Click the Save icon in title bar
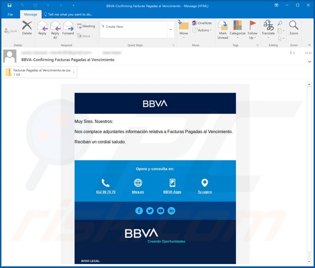The width and height of the screenshot is (315, 268). point(10,5)
